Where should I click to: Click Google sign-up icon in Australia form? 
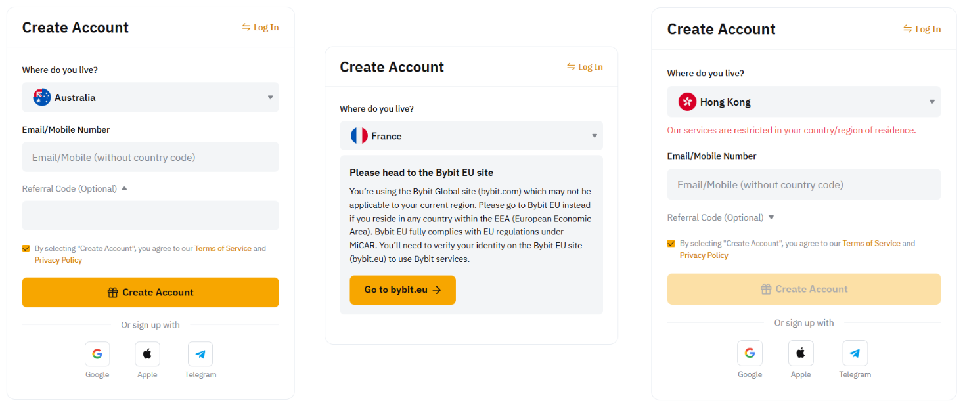[x=97, y=355]
